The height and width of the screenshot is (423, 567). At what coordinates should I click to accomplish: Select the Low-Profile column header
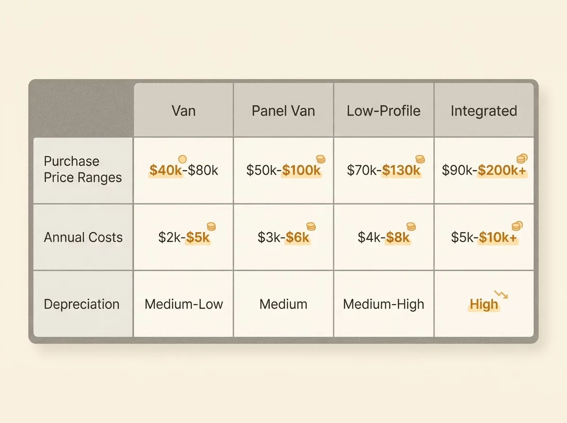(384, 111)
